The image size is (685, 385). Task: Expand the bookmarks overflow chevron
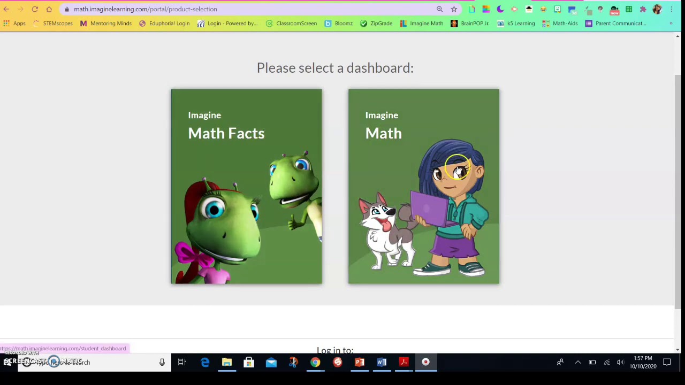pos(671,24)
